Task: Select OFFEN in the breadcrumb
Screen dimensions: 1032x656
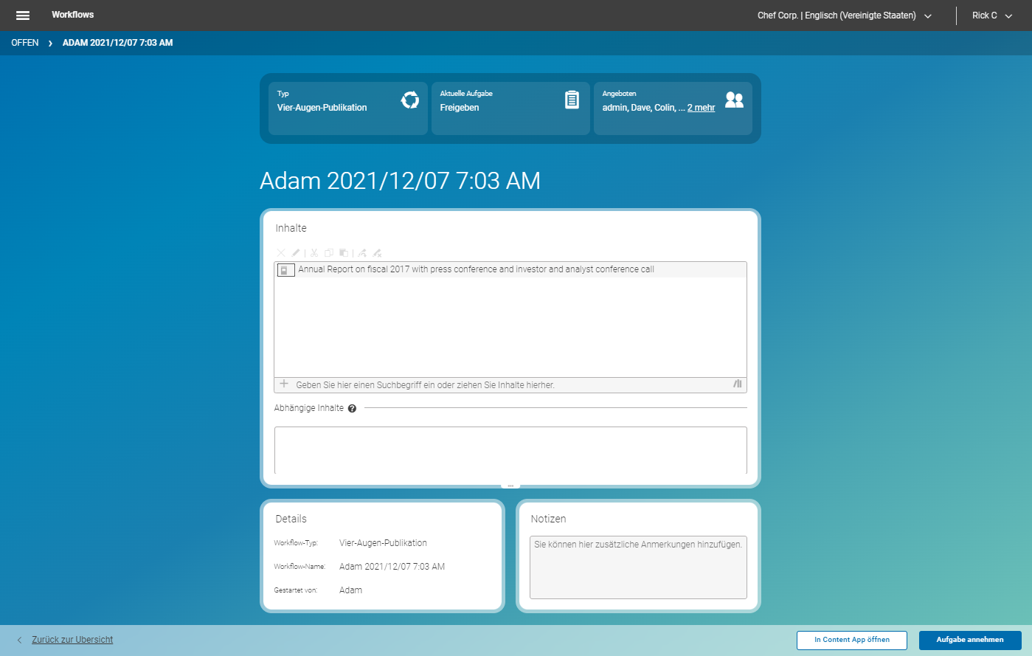Action: click(24, 42)
